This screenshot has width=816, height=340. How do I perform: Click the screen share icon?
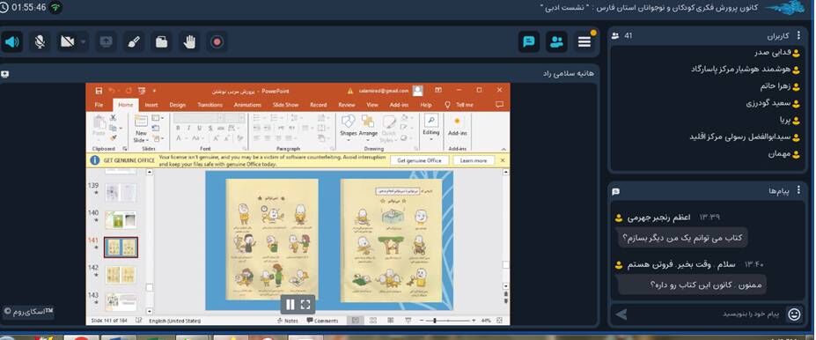click(106, 41)
